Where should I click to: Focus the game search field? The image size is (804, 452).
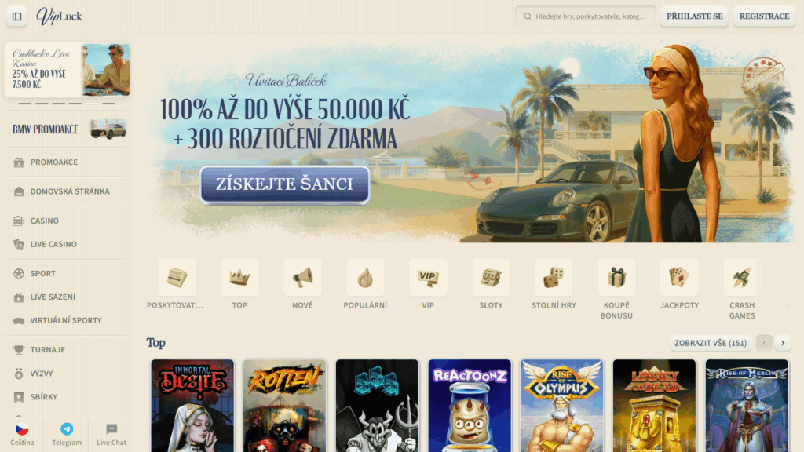click(x=586, y=16)
